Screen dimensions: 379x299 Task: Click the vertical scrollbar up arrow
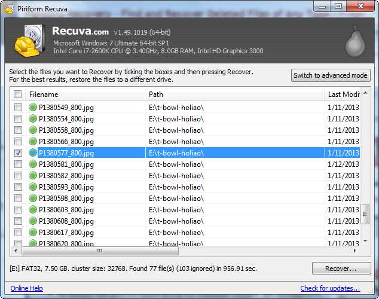(x=365, y=93)
